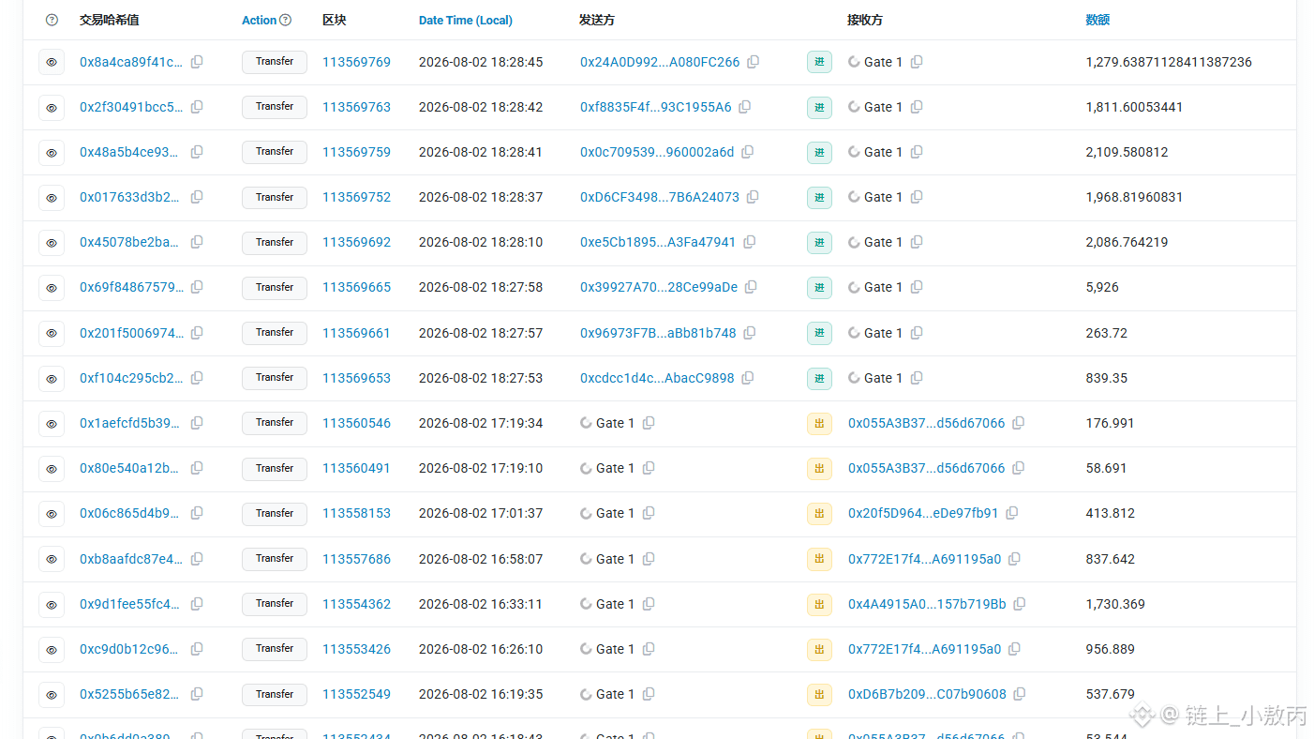
Task: Click Transfer button for block 113557686
Action: tap(275, 558)
